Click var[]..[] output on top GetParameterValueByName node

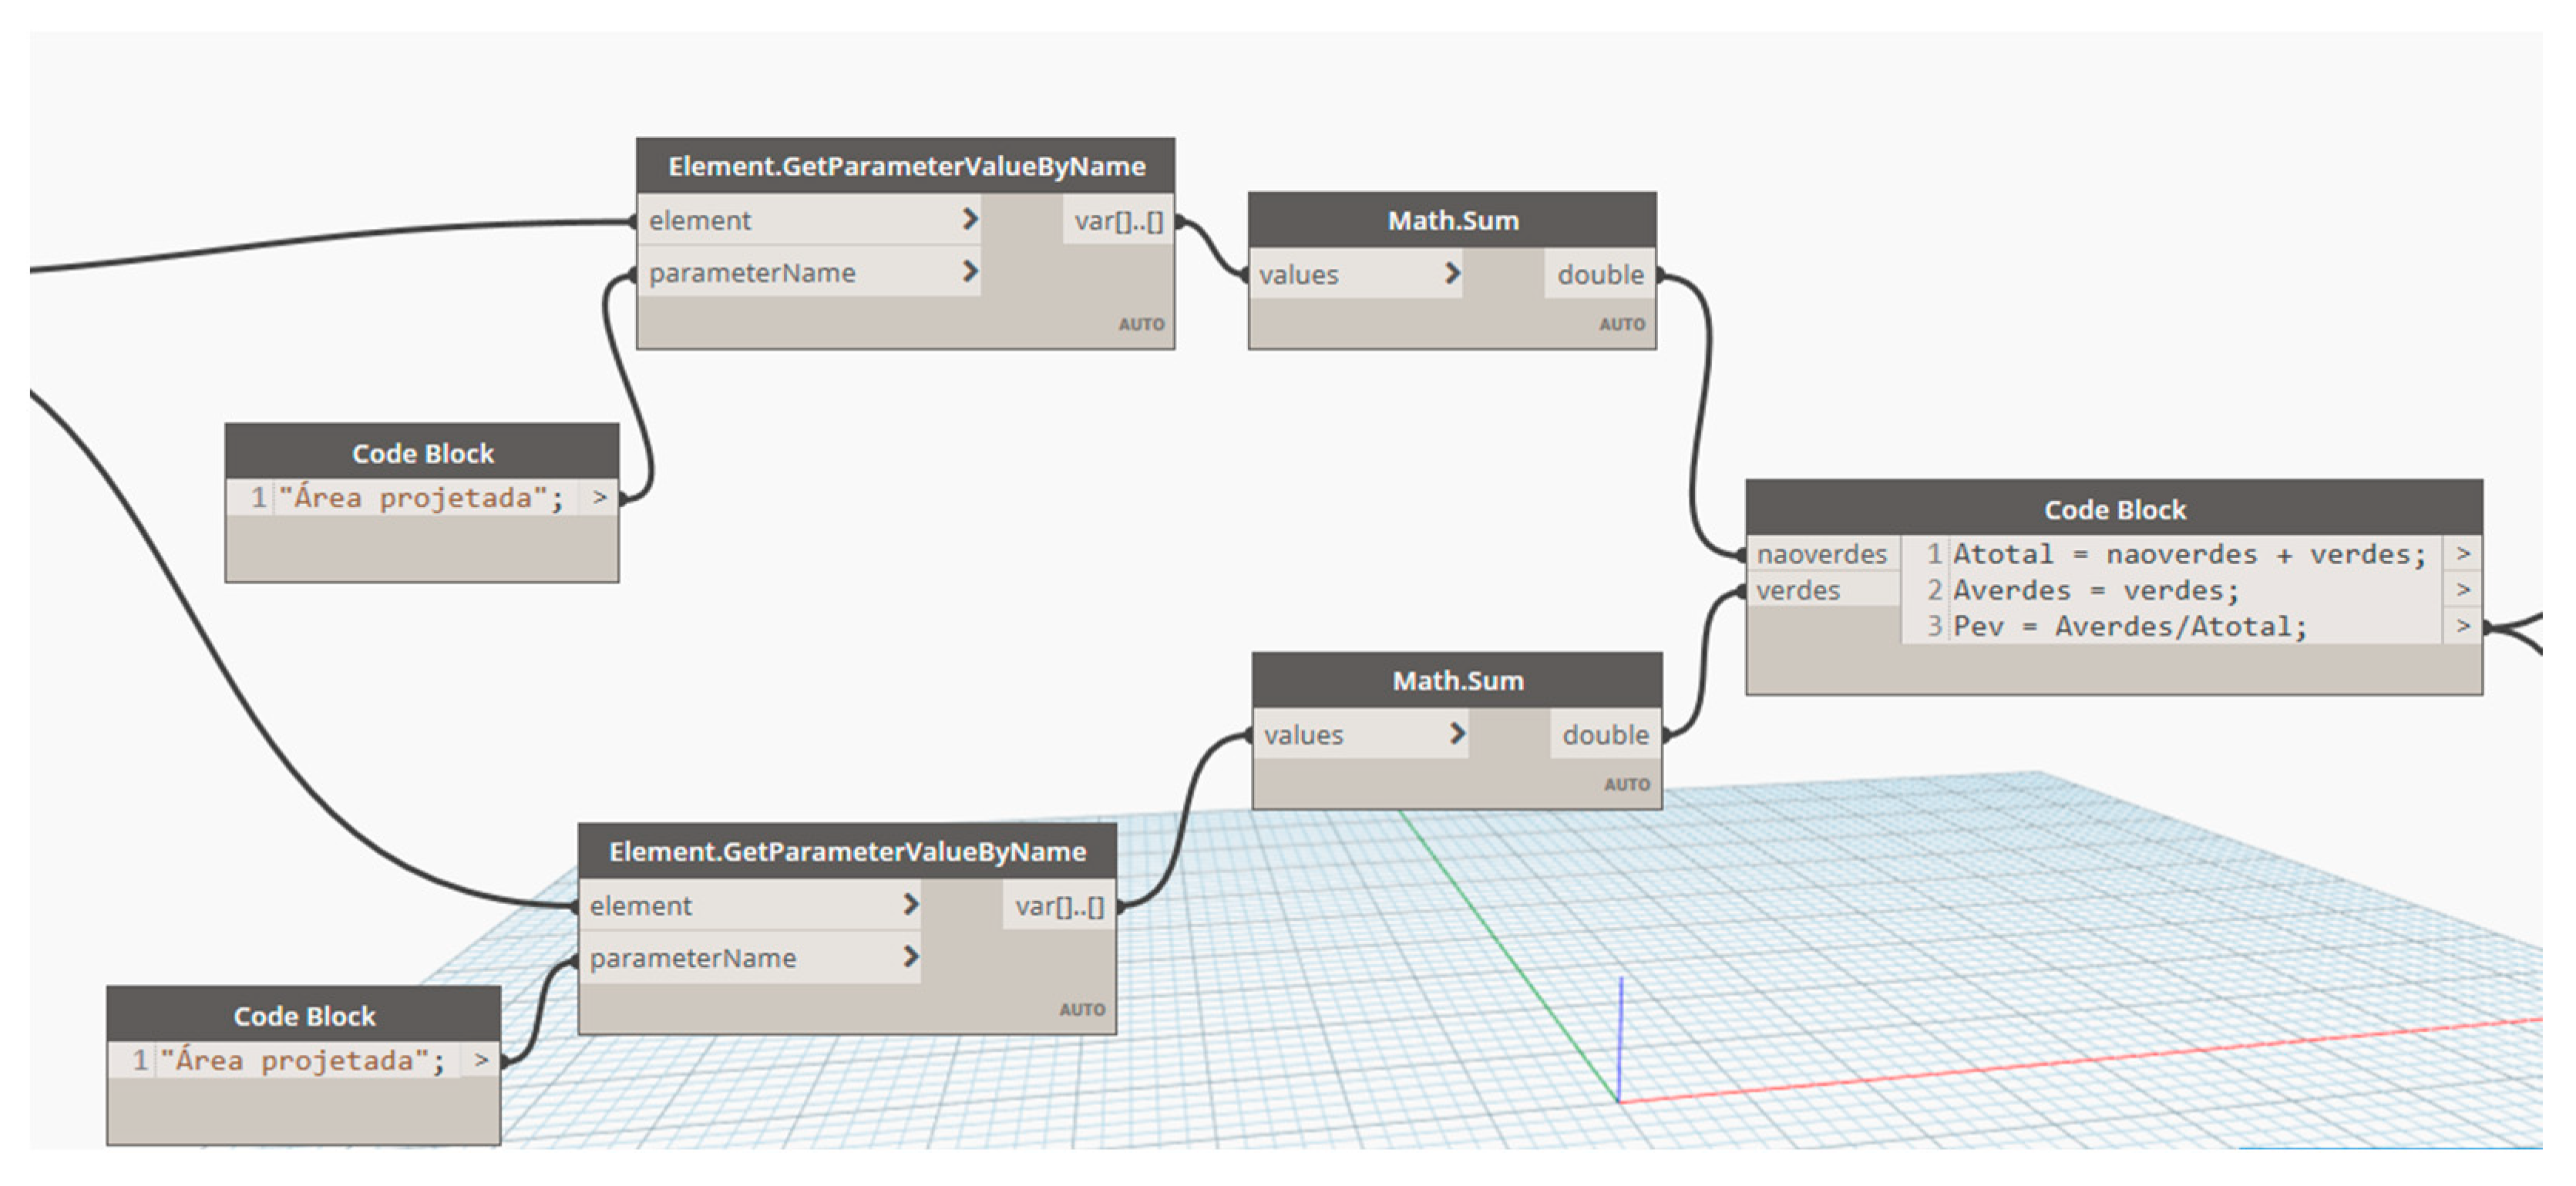click(x=1118, y=221)
